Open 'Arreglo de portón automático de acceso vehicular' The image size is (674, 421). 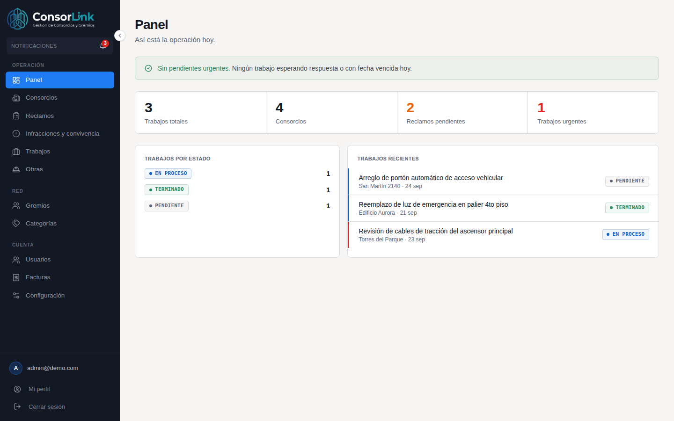(x=503, y=181)
